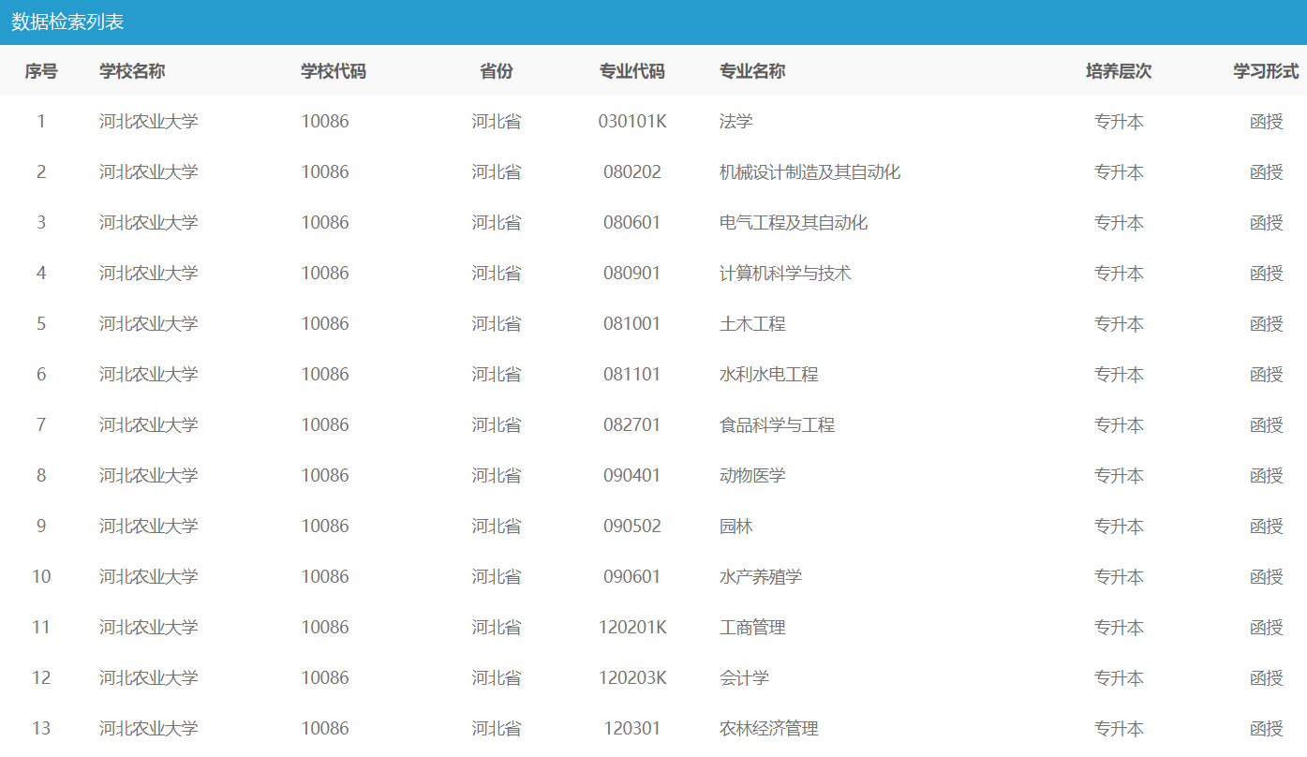Click major code 081001

click(632, 324)
